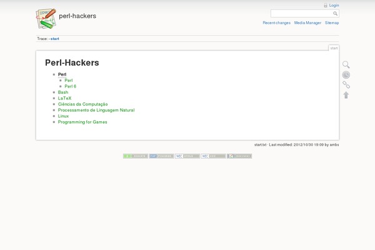This screenshot has width=375, height=250.
Task: Open the Perl 6 page link
Action: click(70, 86)
